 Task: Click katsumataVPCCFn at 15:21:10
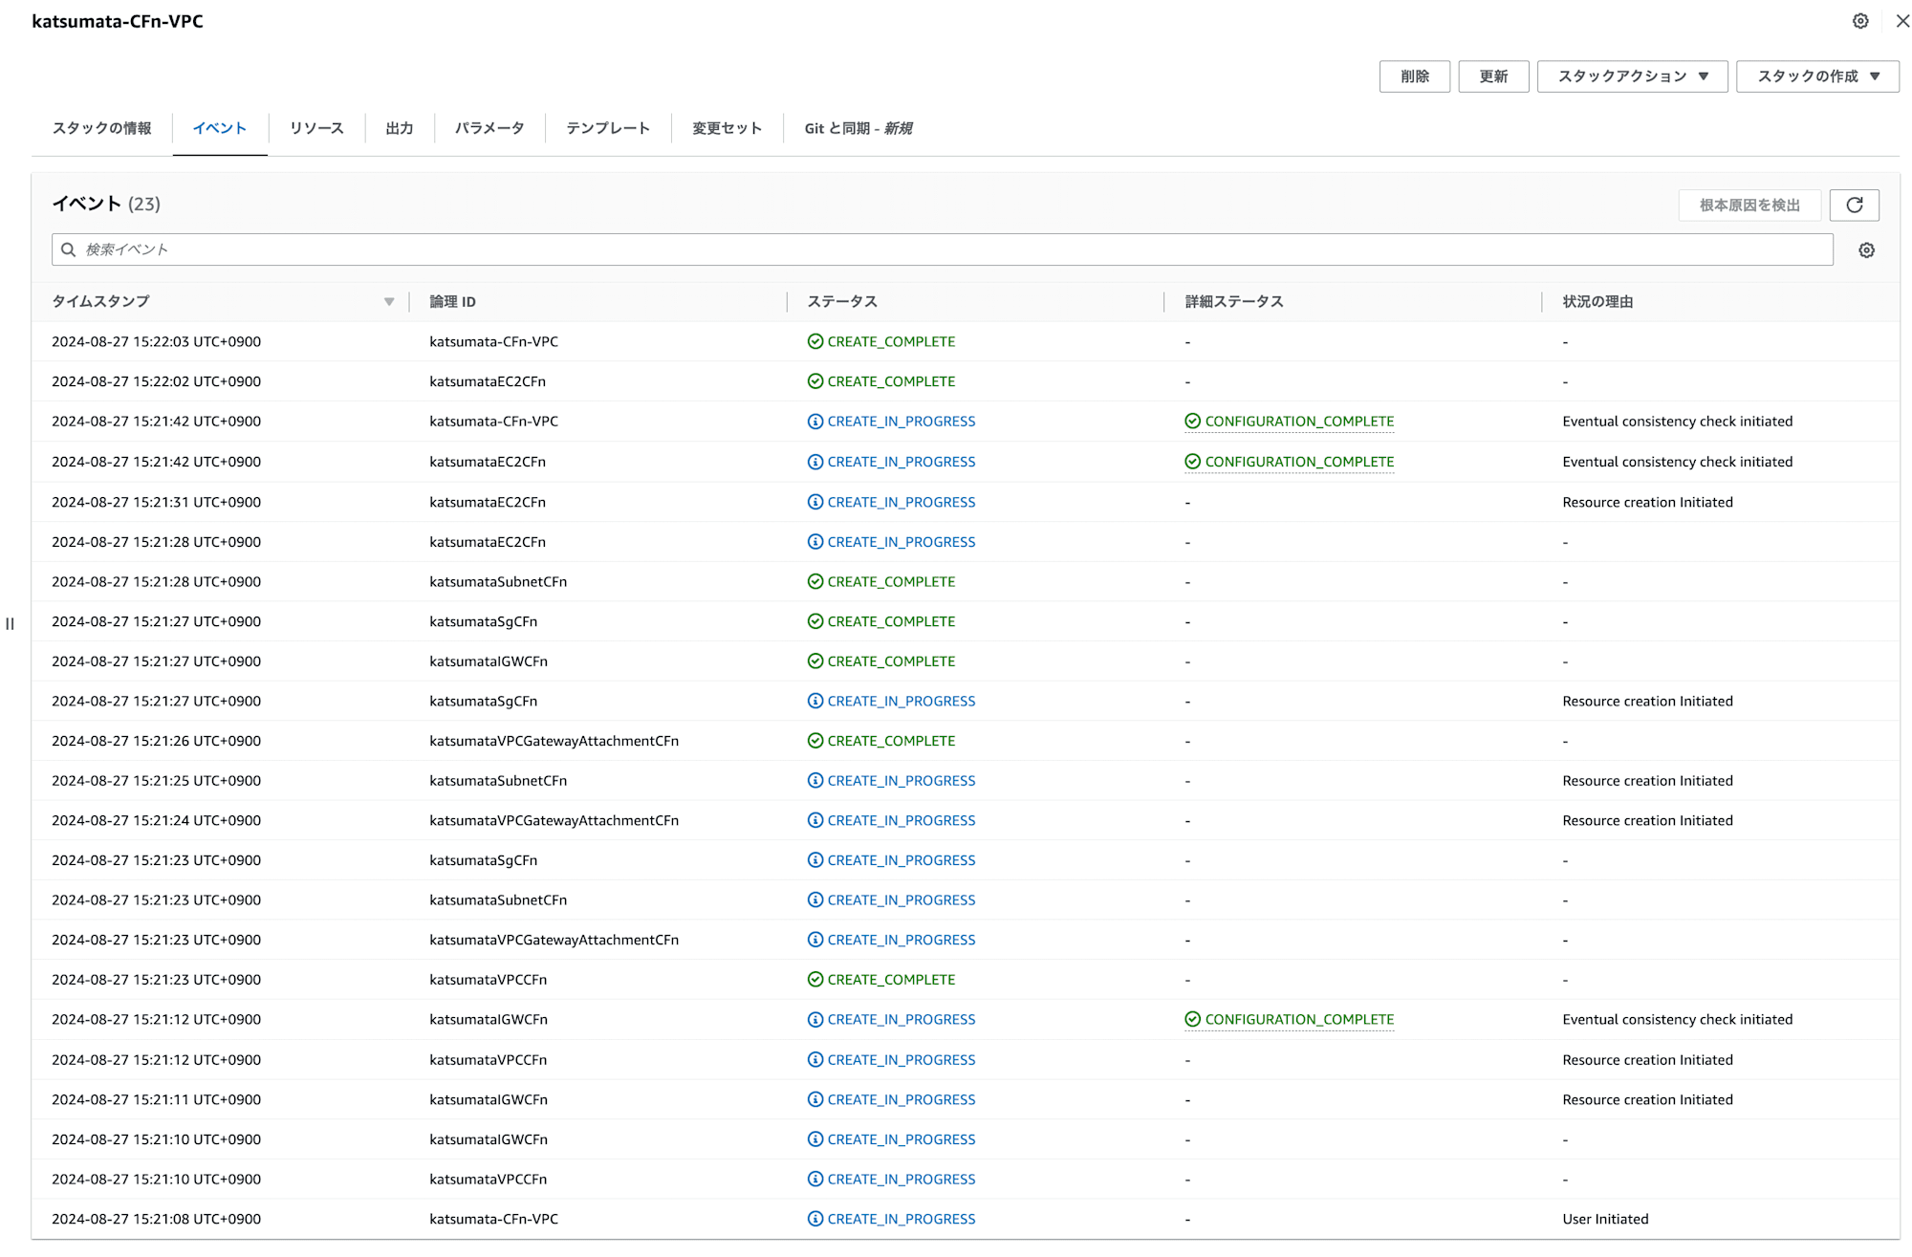tap(488, 1180)
